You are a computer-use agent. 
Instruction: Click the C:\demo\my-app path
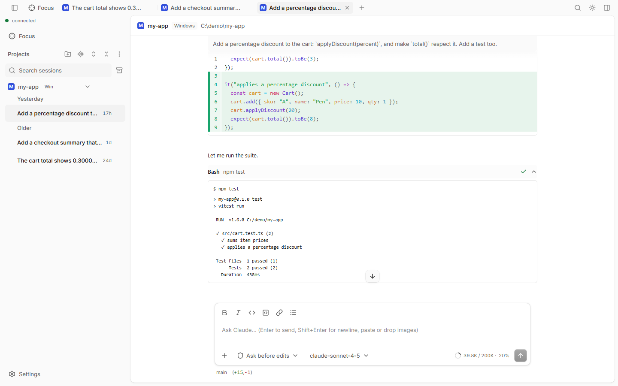(x=223, y=26)
